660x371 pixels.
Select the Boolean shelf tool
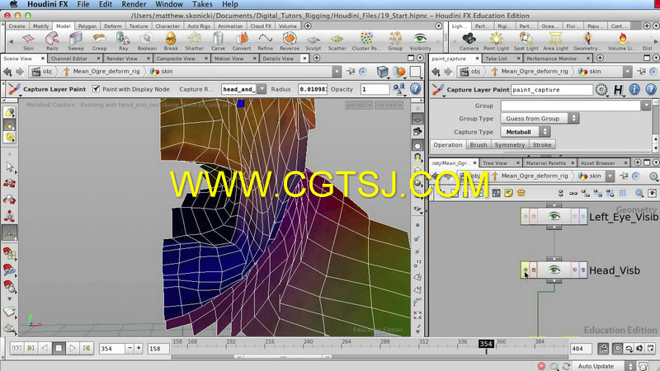click(147, 41)
